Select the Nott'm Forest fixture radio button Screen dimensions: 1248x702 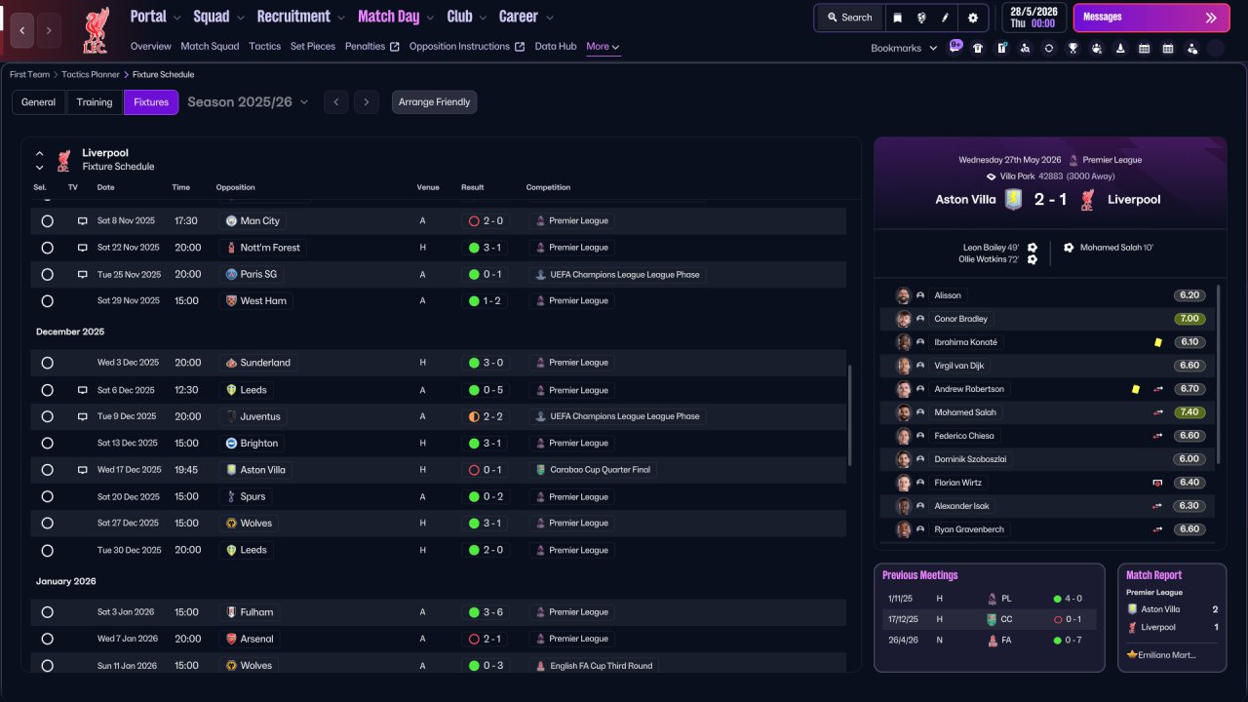[x=47, y=248]
